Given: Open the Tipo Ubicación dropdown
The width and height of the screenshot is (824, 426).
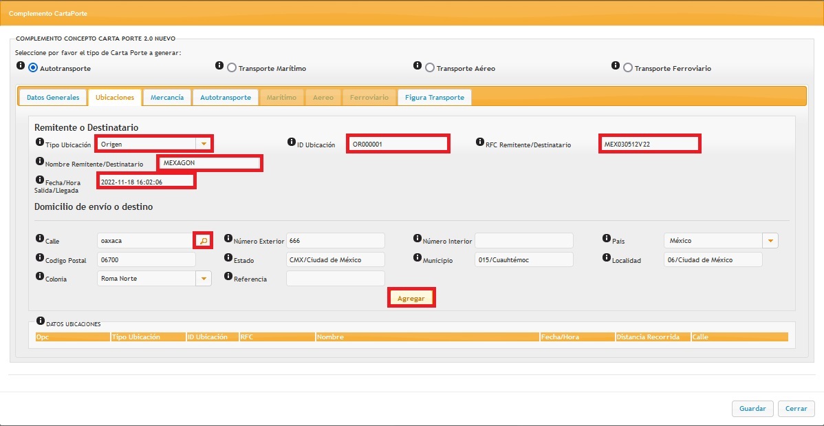Looking at the screenshot, I should [x=204, y=144].
